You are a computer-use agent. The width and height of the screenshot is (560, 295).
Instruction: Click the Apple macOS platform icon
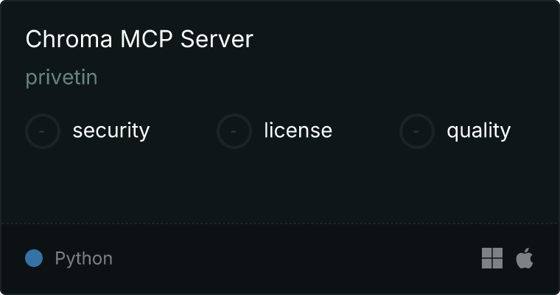525,258
